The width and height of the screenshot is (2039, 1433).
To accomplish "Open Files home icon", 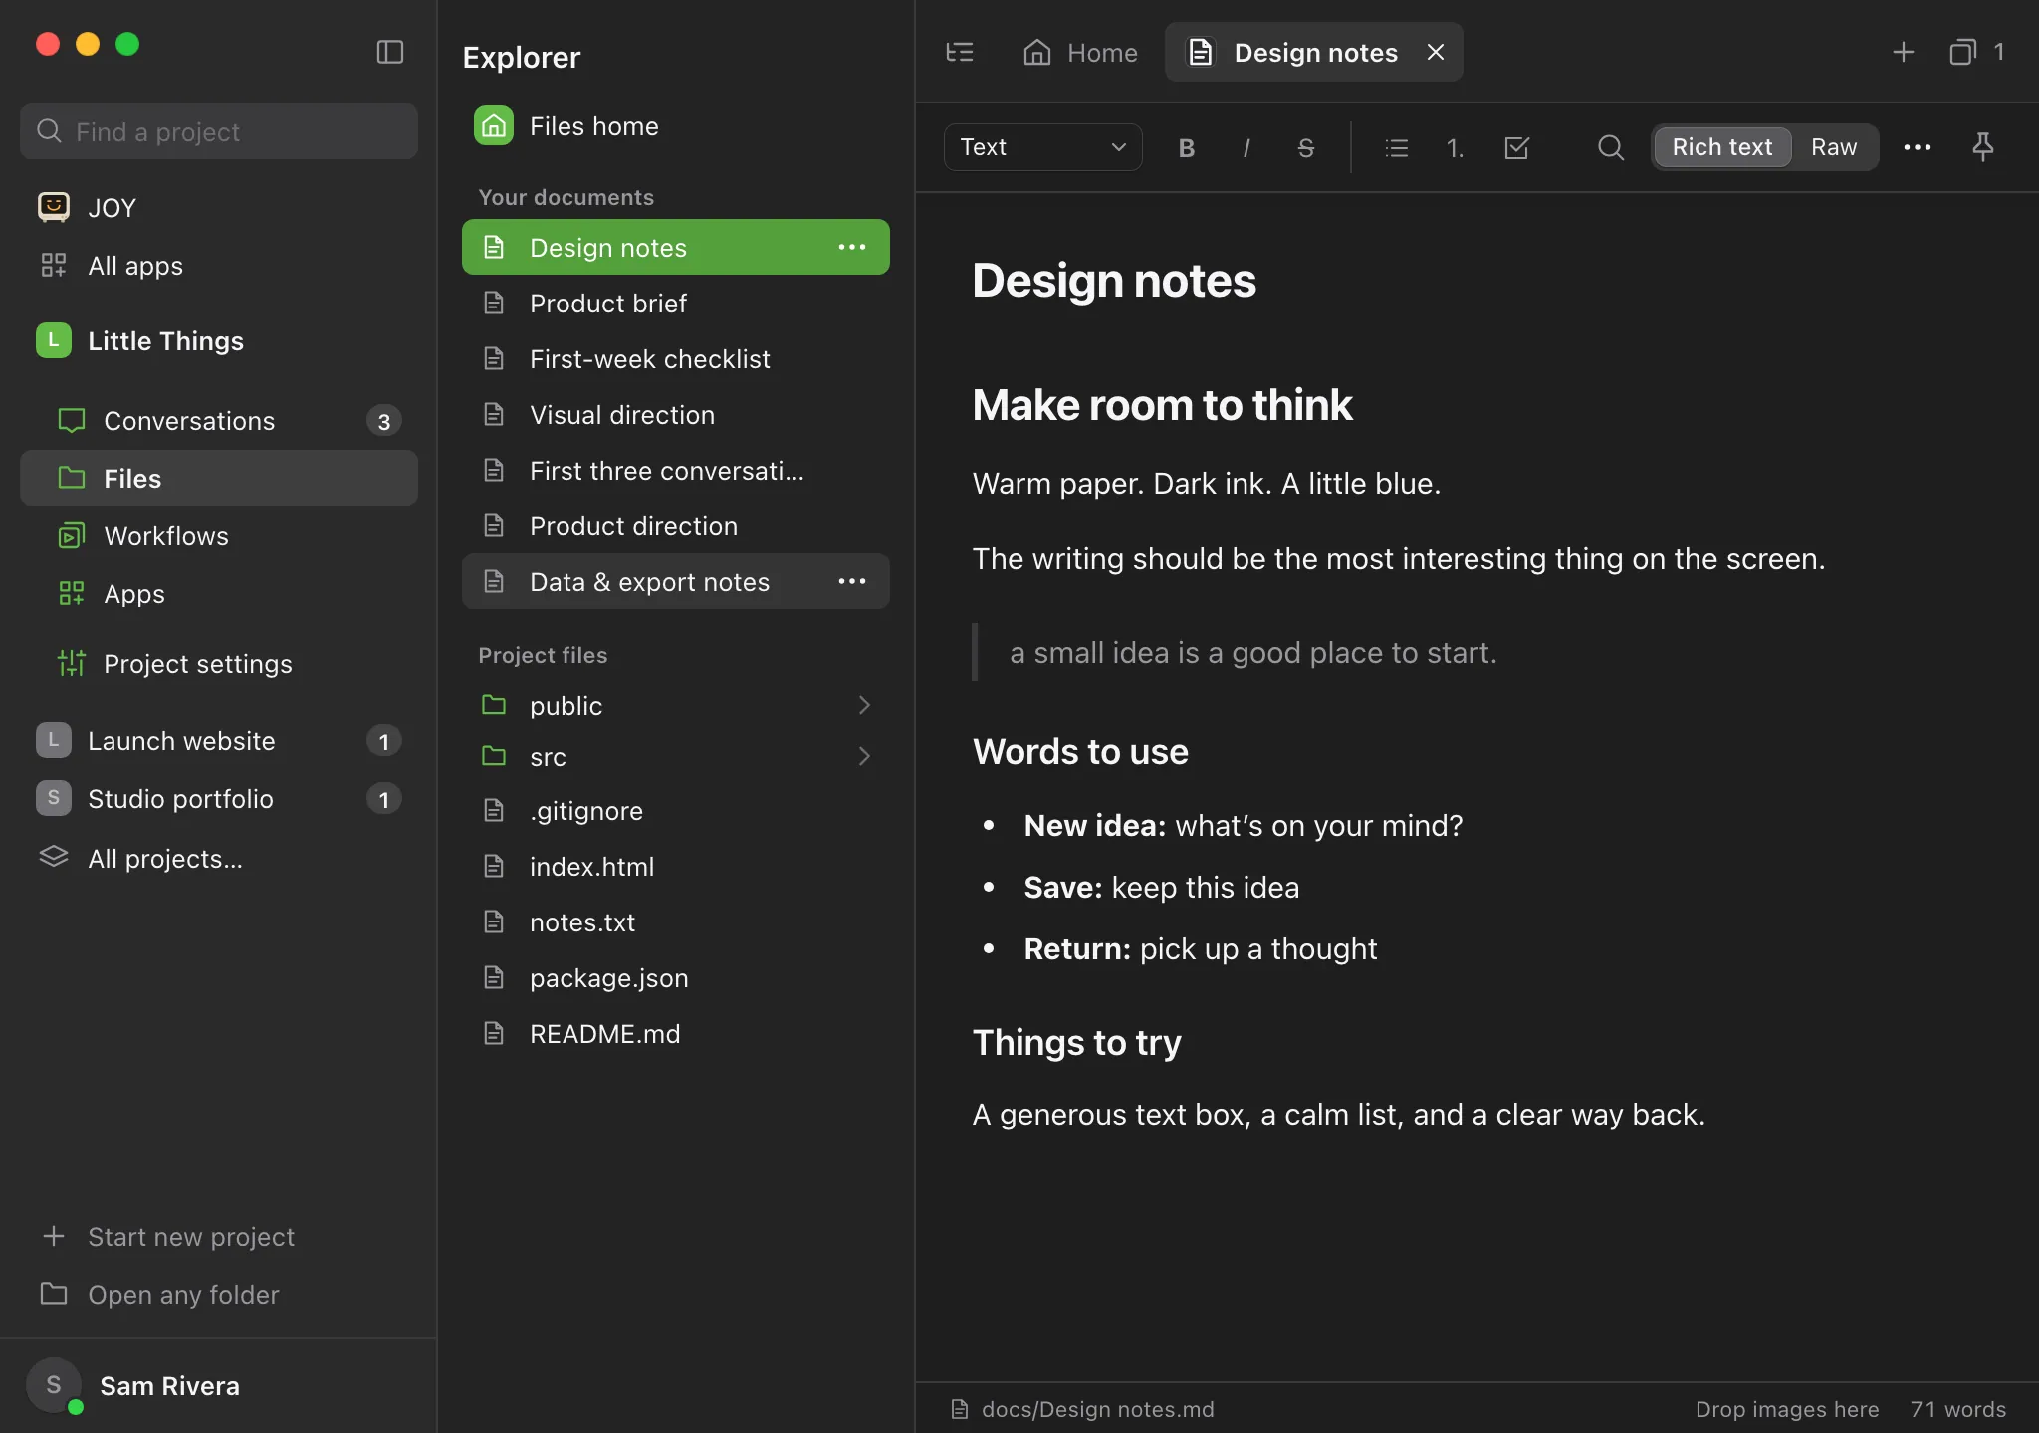I will point(493,126).
